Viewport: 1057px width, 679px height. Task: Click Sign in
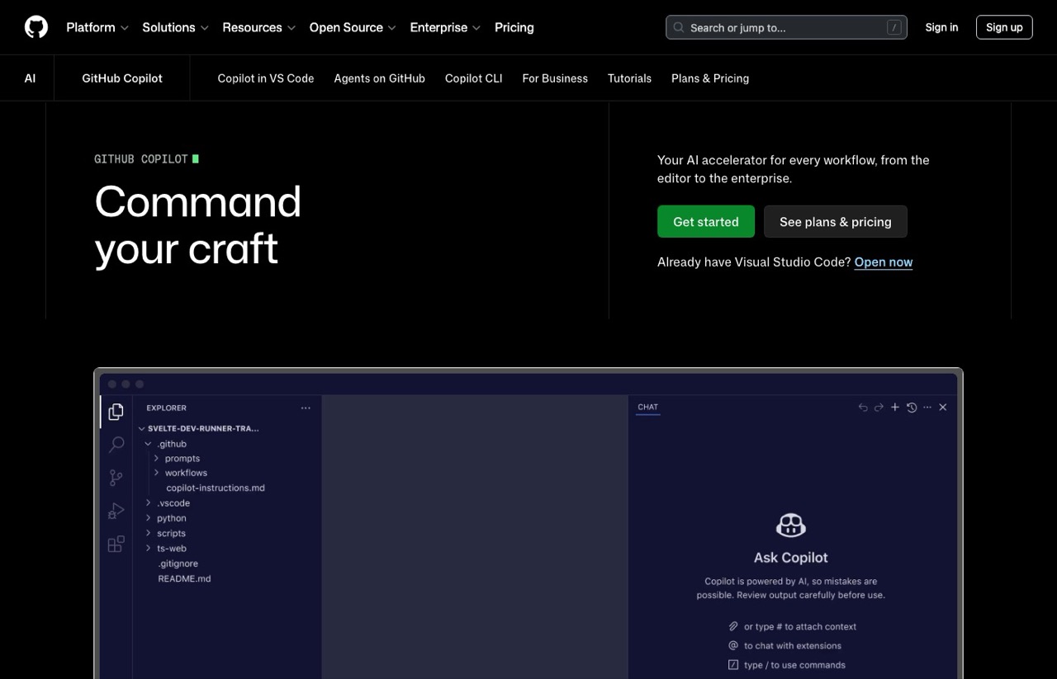click(x=941, y=27)
